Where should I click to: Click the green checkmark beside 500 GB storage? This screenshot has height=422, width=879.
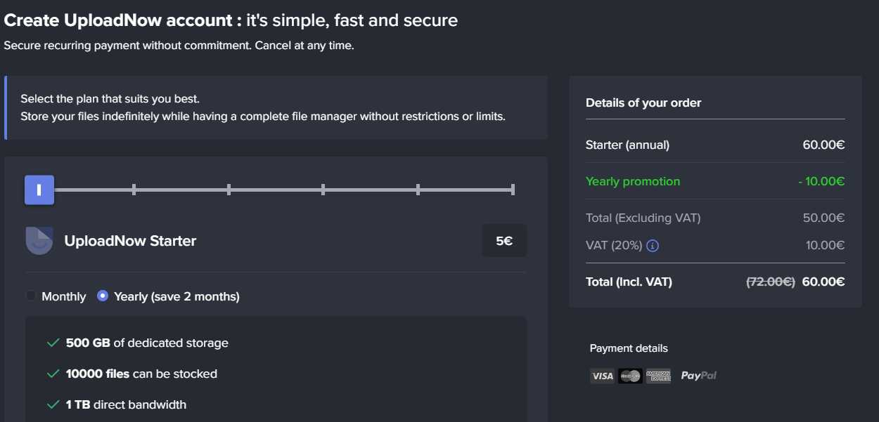[x=52, y=343]
